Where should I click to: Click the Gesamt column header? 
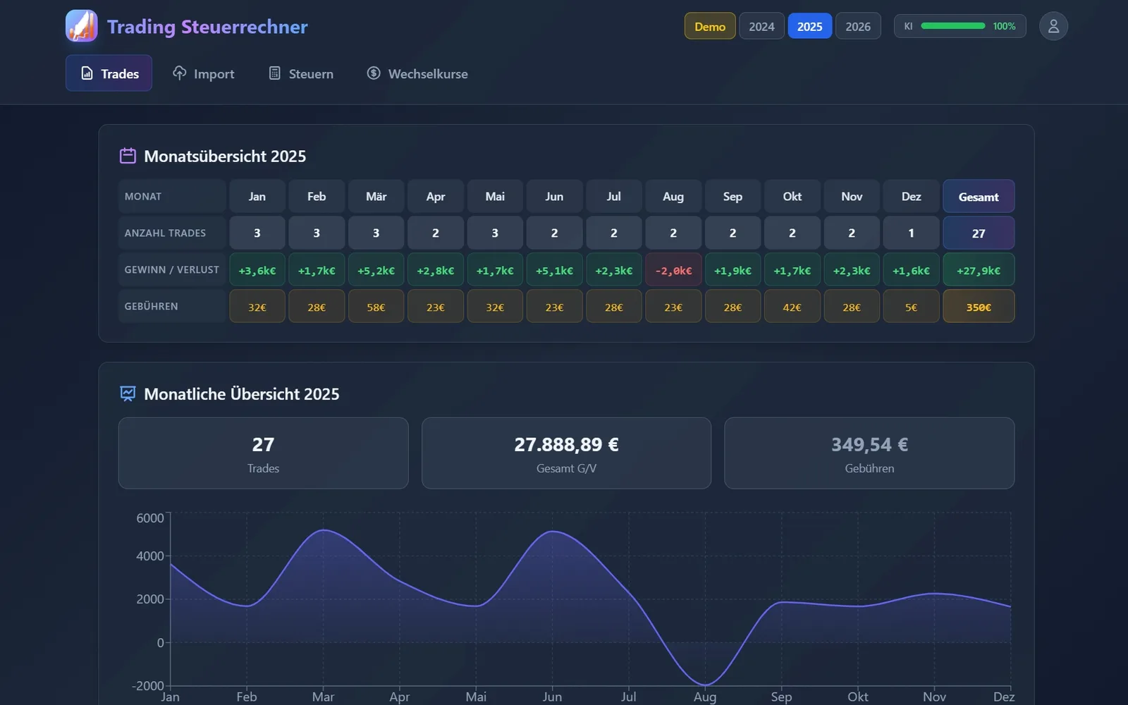979,196
